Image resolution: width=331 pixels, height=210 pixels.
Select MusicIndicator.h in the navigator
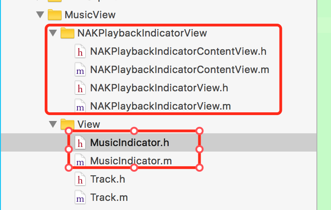coord(129,143)
